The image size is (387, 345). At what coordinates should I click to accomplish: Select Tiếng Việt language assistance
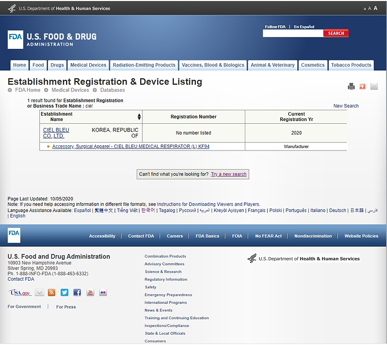(127, 211)
